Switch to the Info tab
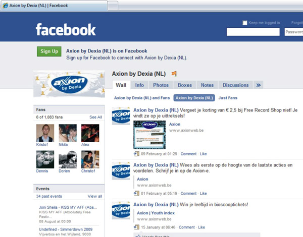 [x=139, y=85]
